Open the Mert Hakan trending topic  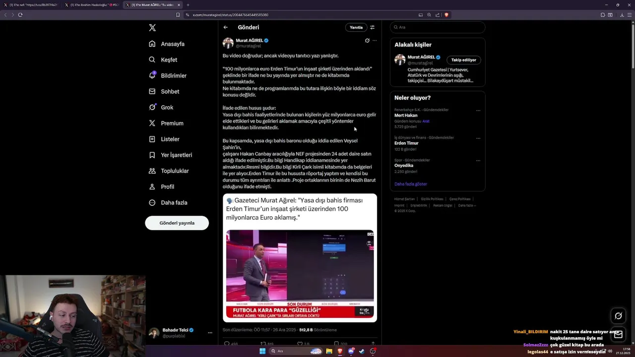pyautogui.click(x=406, y=115)
